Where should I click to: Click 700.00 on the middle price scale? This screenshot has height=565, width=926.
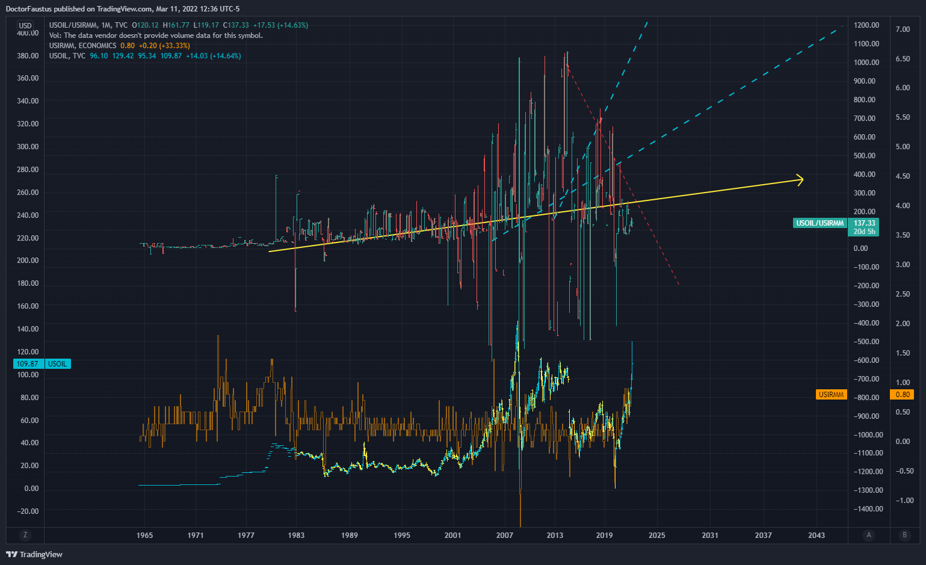[x=865, y=119]
